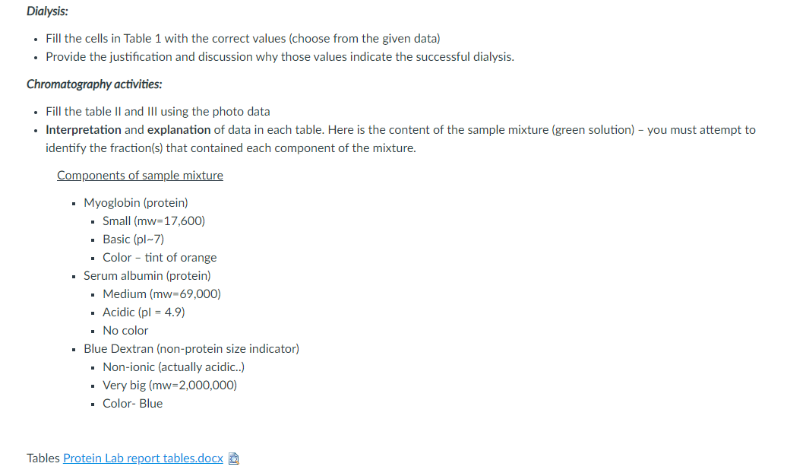Click the Small (mw=17,600) sub-bullet
Image resolution: width=806 pixels, height=476 pixels.
[x=153, y=221]
